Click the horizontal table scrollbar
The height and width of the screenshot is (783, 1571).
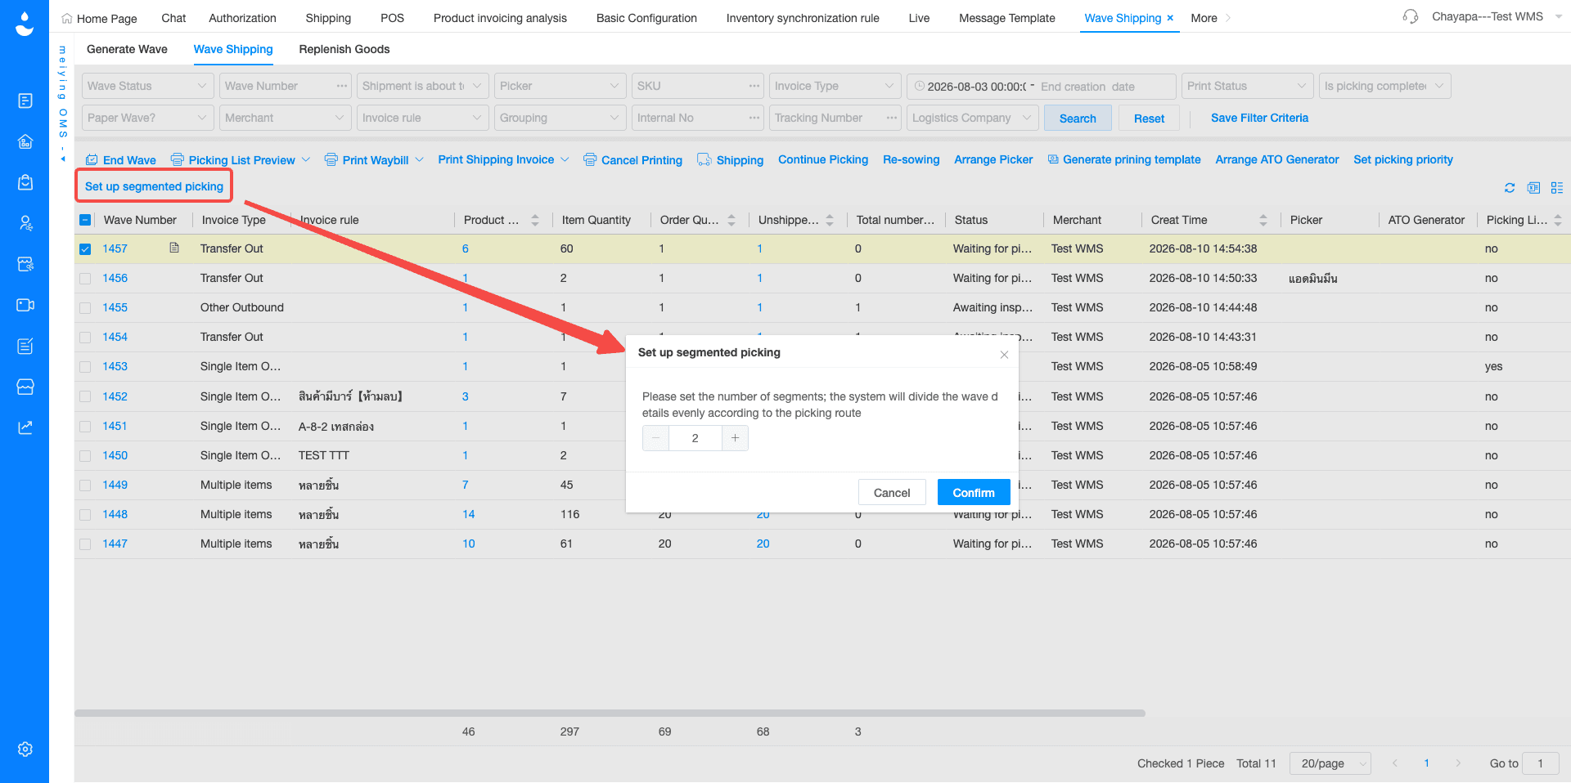(x=610, y=714)
